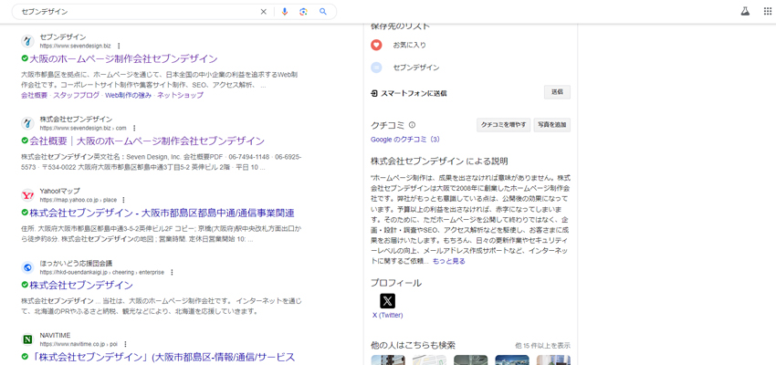Viewport: 776px width, 365px height.
Task: Click into the セブンデザイン search field
Action: point(139,12)
